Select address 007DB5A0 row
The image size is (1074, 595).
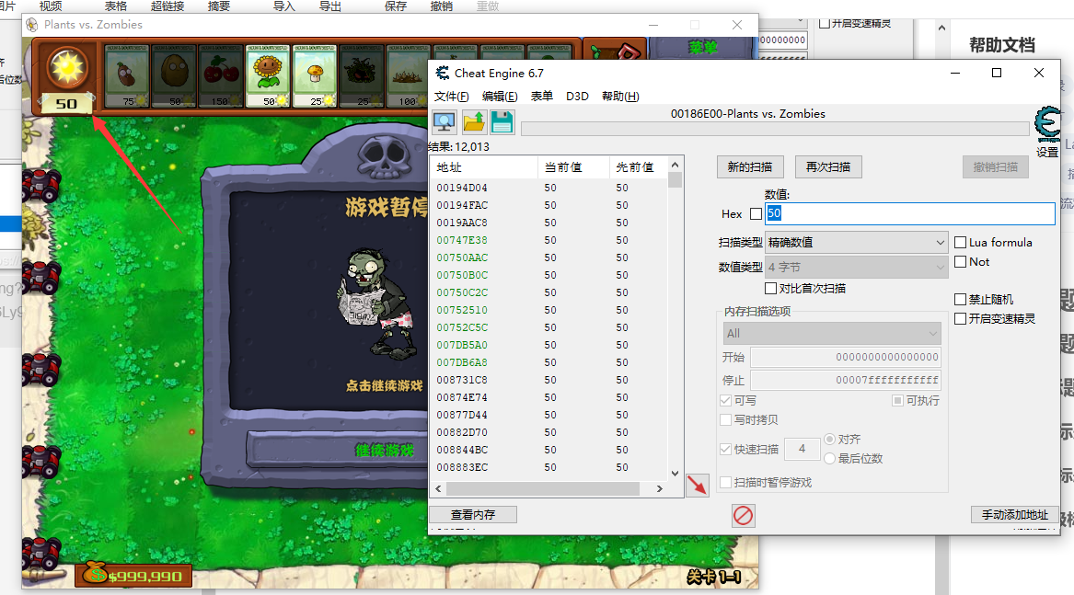tap(548, 345)
